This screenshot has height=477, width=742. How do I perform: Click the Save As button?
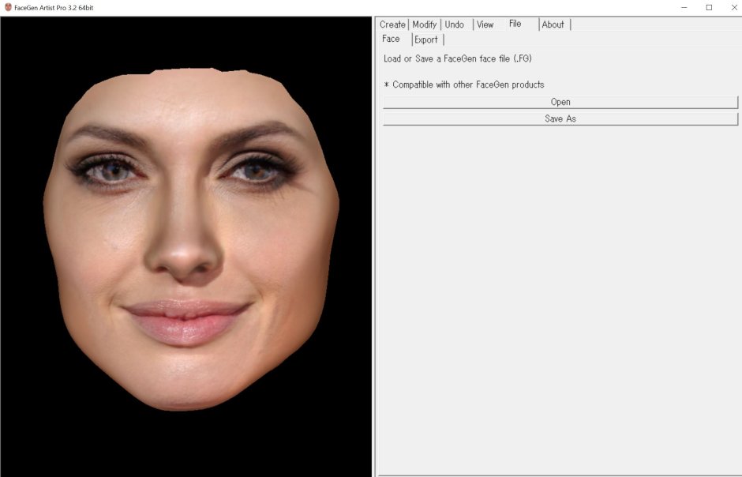pyautogui.click(x=560, y=118)
